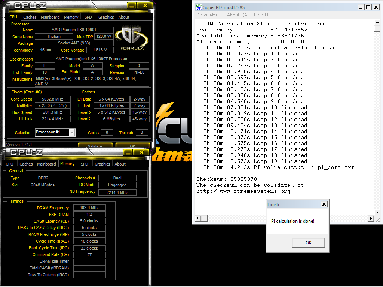The height and width of the screenshot is (287, 383).
Task: Open Caches tab in bottom CPU-Z window
Action: pos(26,164)
